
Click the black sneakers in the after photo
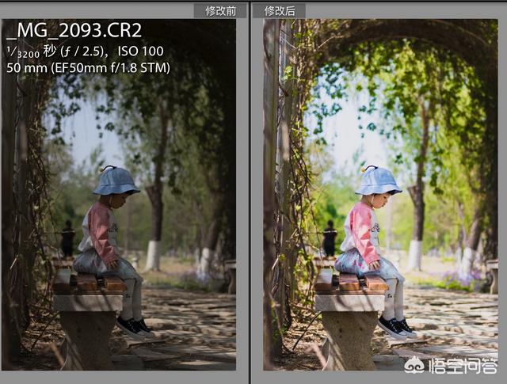click(x=397, y=326)
